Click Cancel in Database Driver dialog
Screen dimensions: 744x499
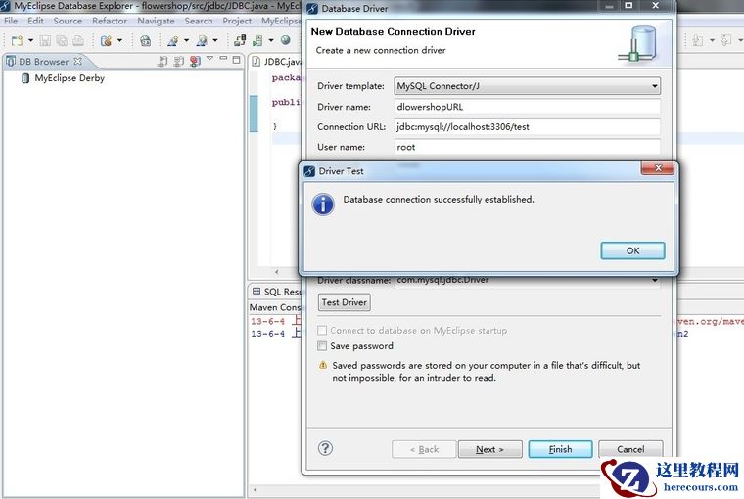pos(630,449)
